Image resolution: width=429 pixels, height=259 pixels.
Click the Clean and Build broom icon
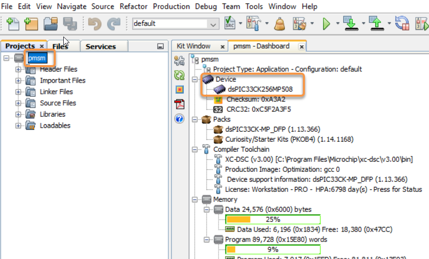point(280,24)
